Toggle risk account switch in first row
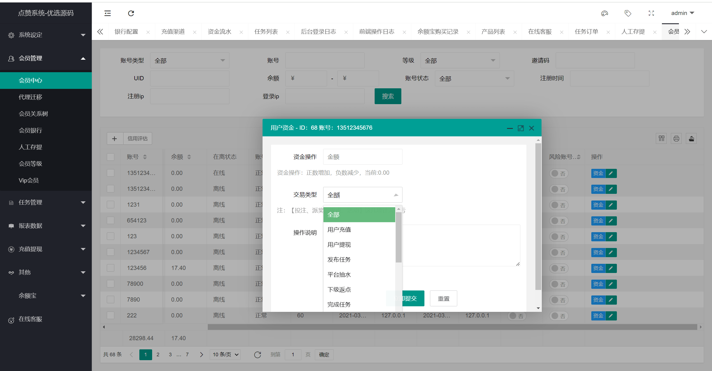The width and height of the screenshot is (712, 371). (x=558, y=173)
